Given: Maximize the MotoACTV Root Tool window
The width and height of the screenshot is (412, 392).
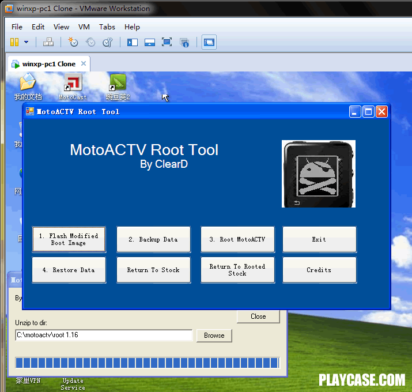Looking at the screenshot, I should 368,112.
